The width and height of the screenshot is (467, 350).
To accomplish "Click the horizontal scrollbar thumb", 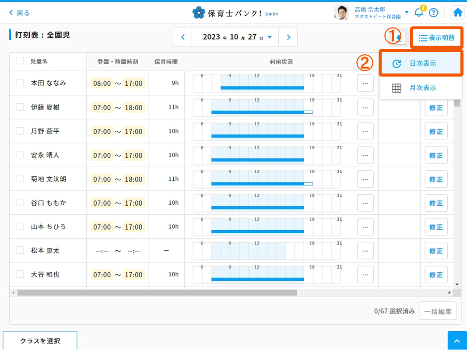I will click(x=157, y=292).
